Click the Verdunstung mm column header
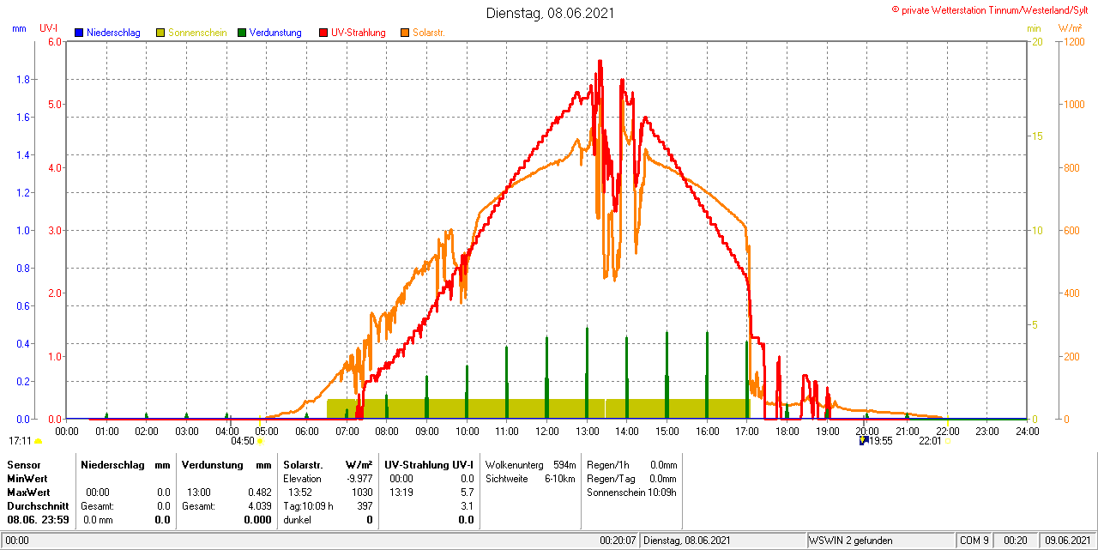This screenshot has width=1098, height=550. coord(226,464)
